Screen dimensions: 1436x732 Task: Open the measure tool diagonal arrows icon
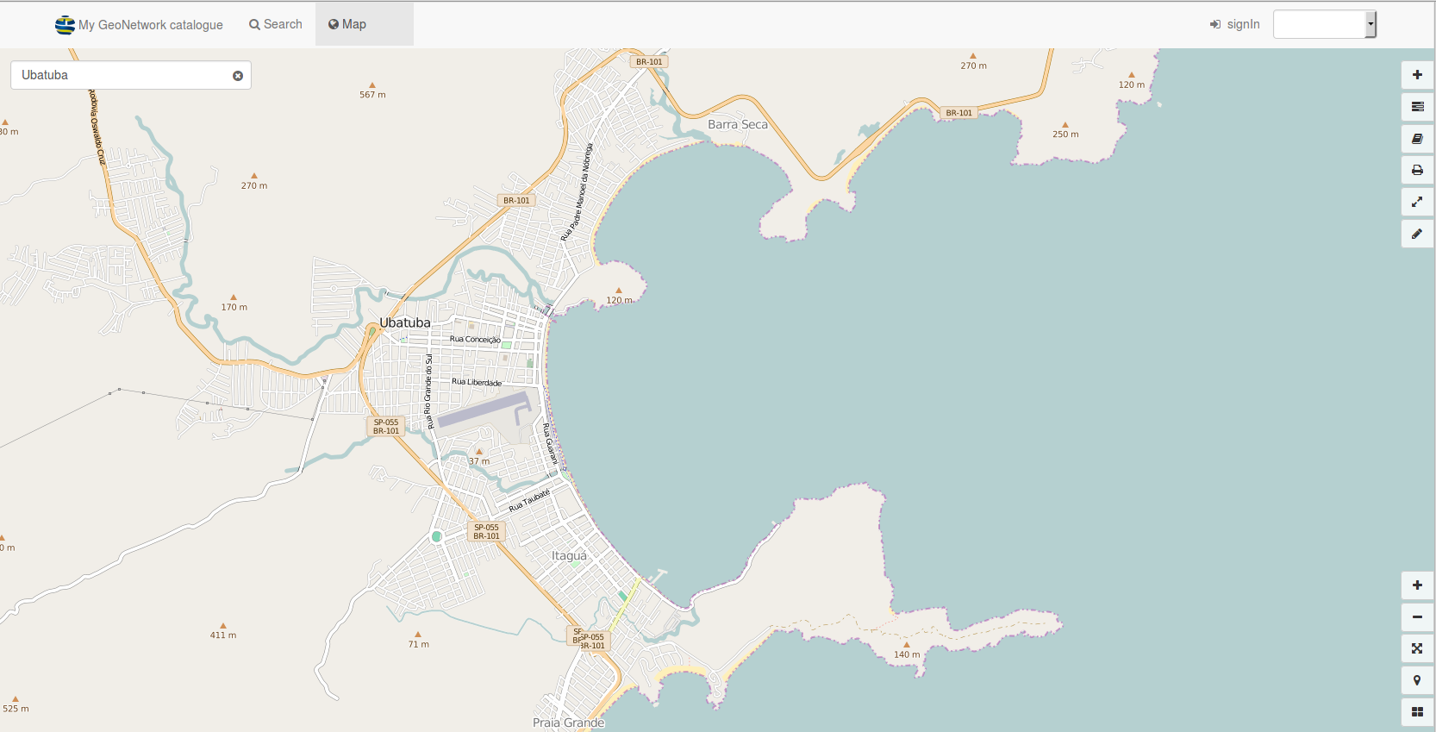(x=1417, y=202)
